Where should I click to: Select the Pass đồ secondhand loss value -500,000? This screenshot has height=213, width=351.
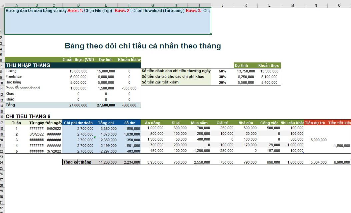(129, 88)
